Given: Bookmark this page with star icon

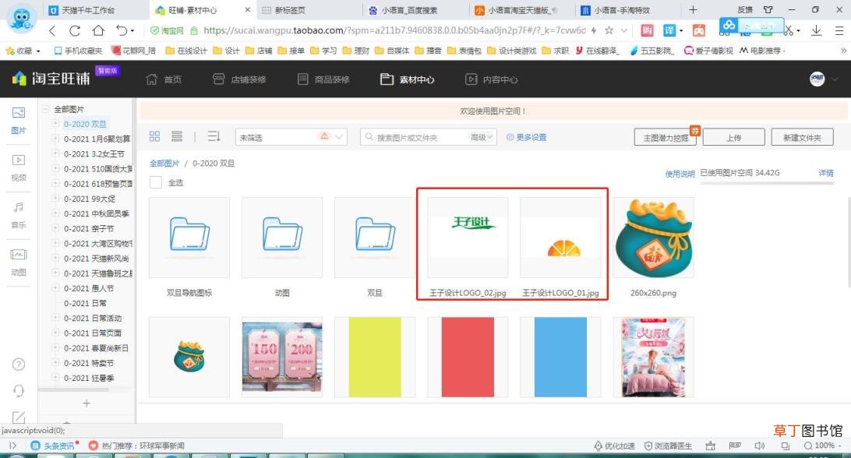Looking at the screenshot, I should click(609, 30).
